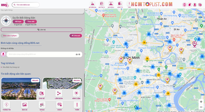The height and width of the screenshot is (112, 205).
Task: Attach photo using comment camera icon
Action: [77, 54]
